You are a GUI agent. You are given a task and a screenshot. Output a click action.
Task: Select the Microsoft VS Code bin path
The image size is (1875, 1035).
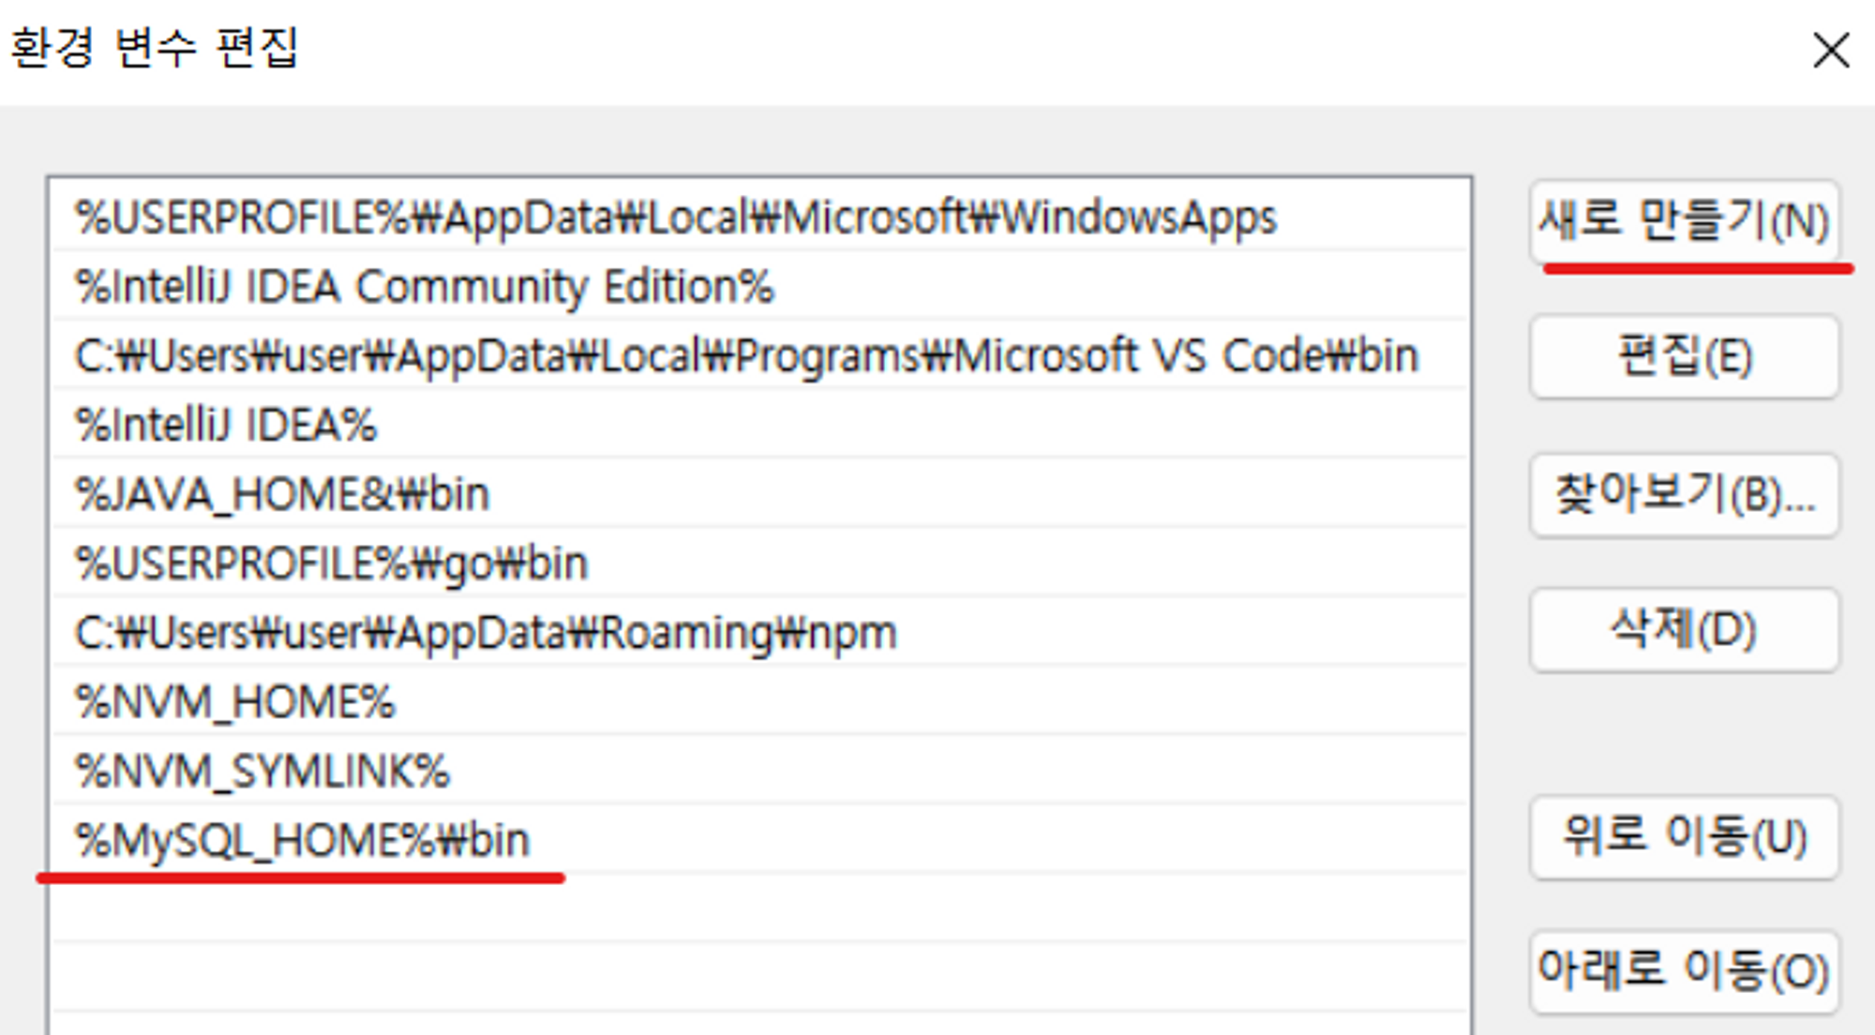(x=745, y=356)
